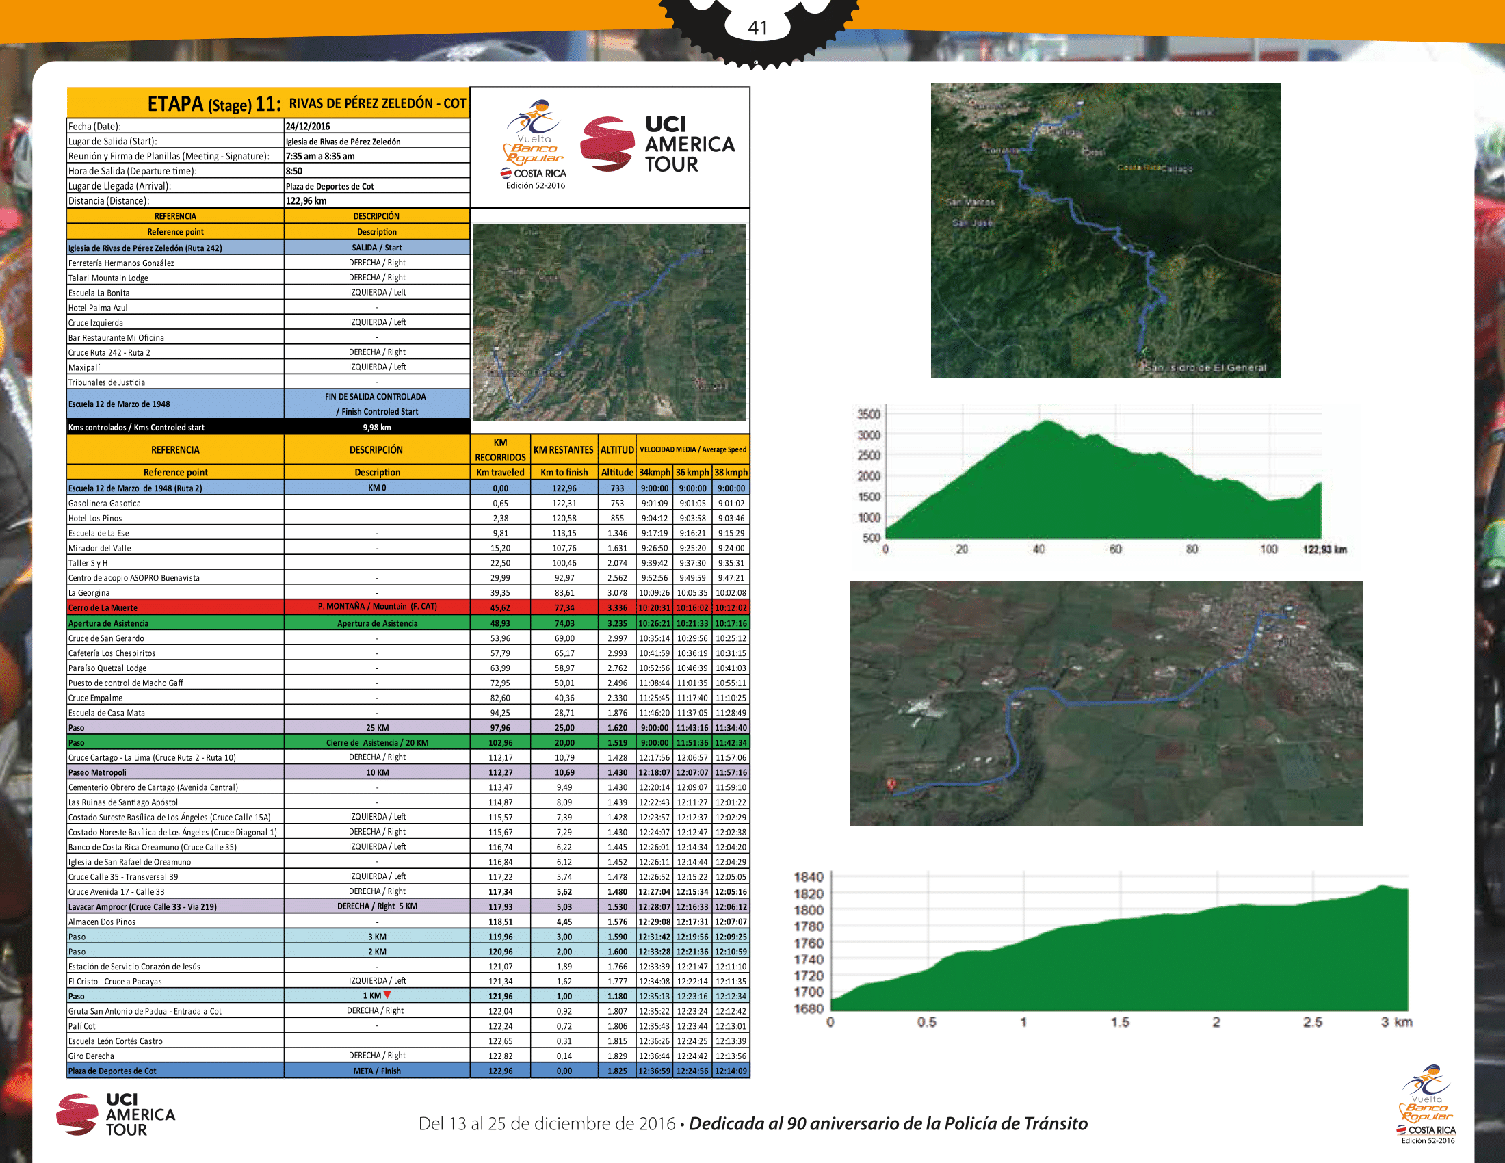
Task: Click footer text Del 13 al 25 de diciembre
Action: pos(547,1124)
